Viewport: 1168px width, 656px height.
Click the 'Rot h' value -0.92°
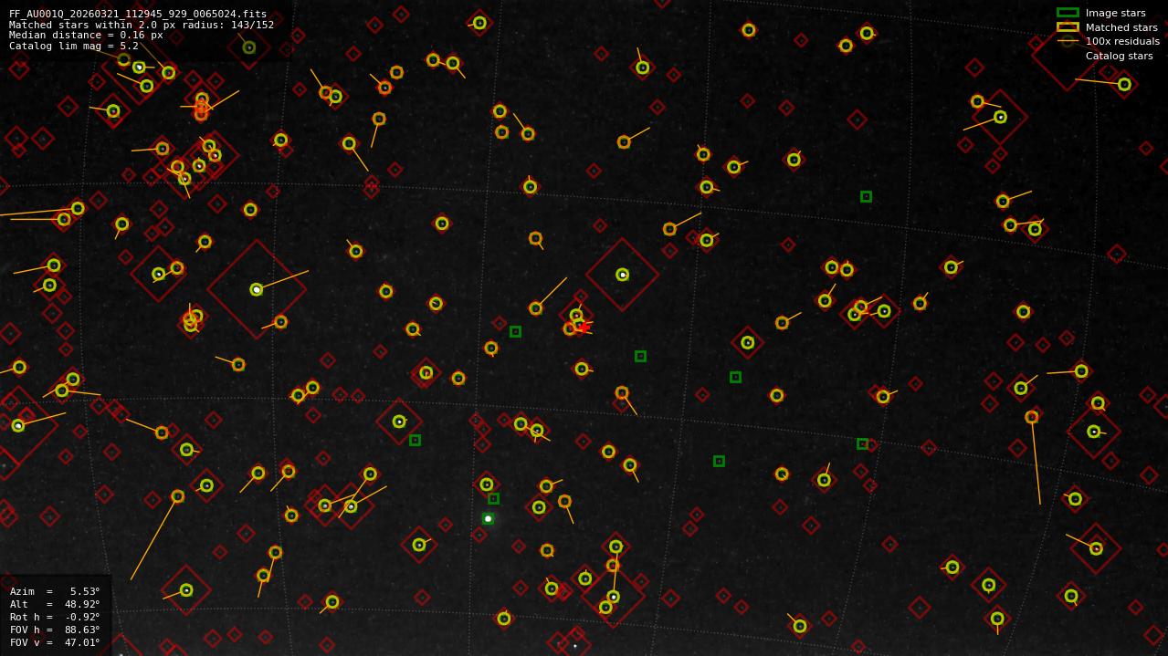[81, 617]
